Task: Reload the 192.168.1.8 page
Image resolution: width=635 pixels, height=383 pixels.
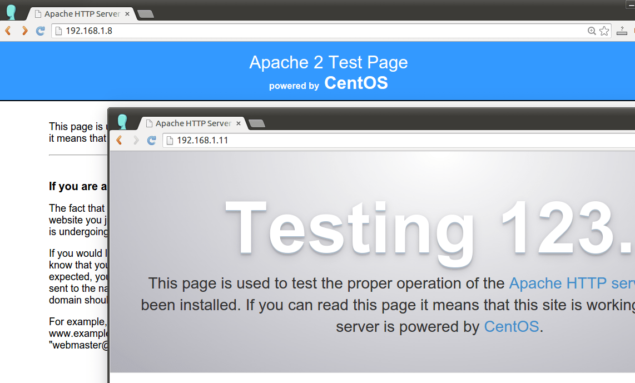Action: (40, 31)
